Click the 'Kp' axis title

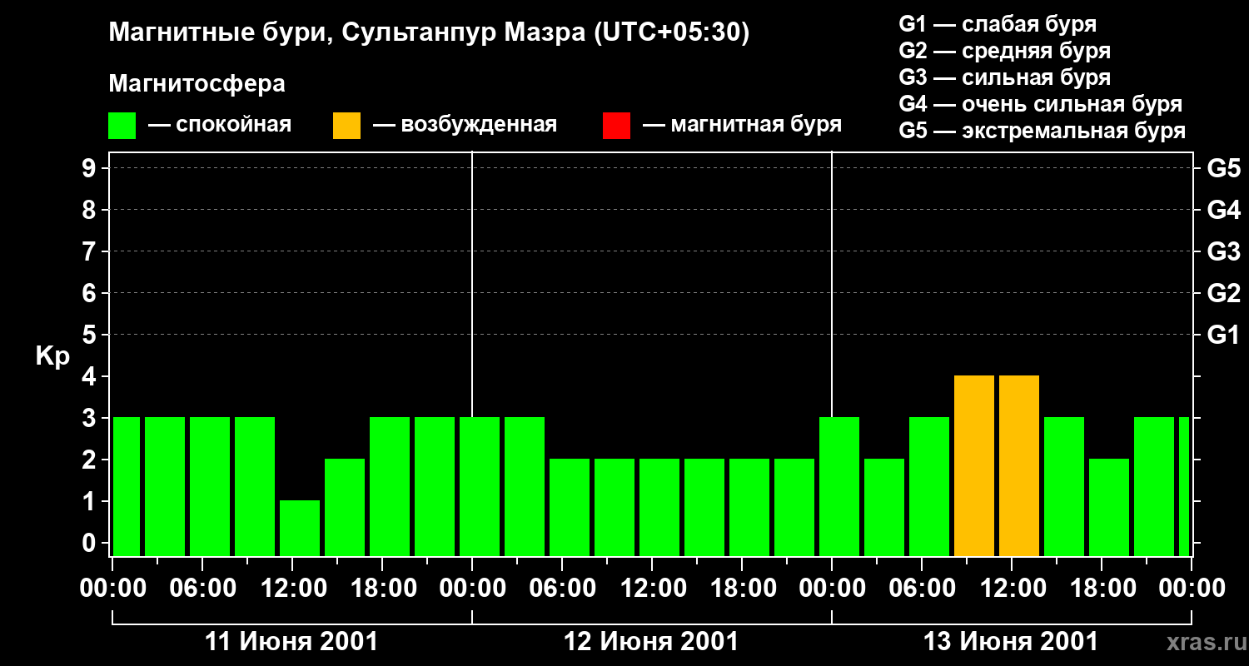(x=52, y=356)
